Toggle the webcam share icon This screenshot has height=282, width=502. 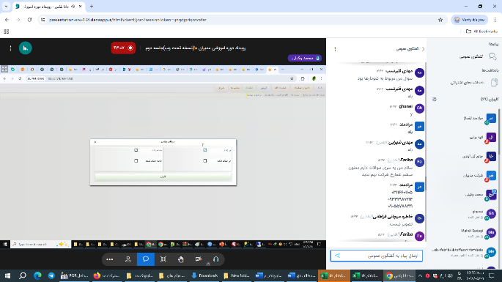[198, 259]
